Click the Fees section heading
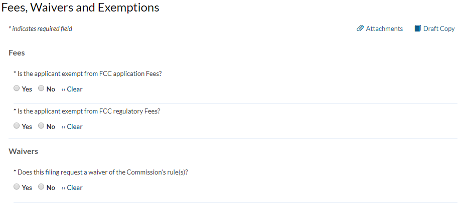This screenshot has width=465, height=206. [17, 52]
